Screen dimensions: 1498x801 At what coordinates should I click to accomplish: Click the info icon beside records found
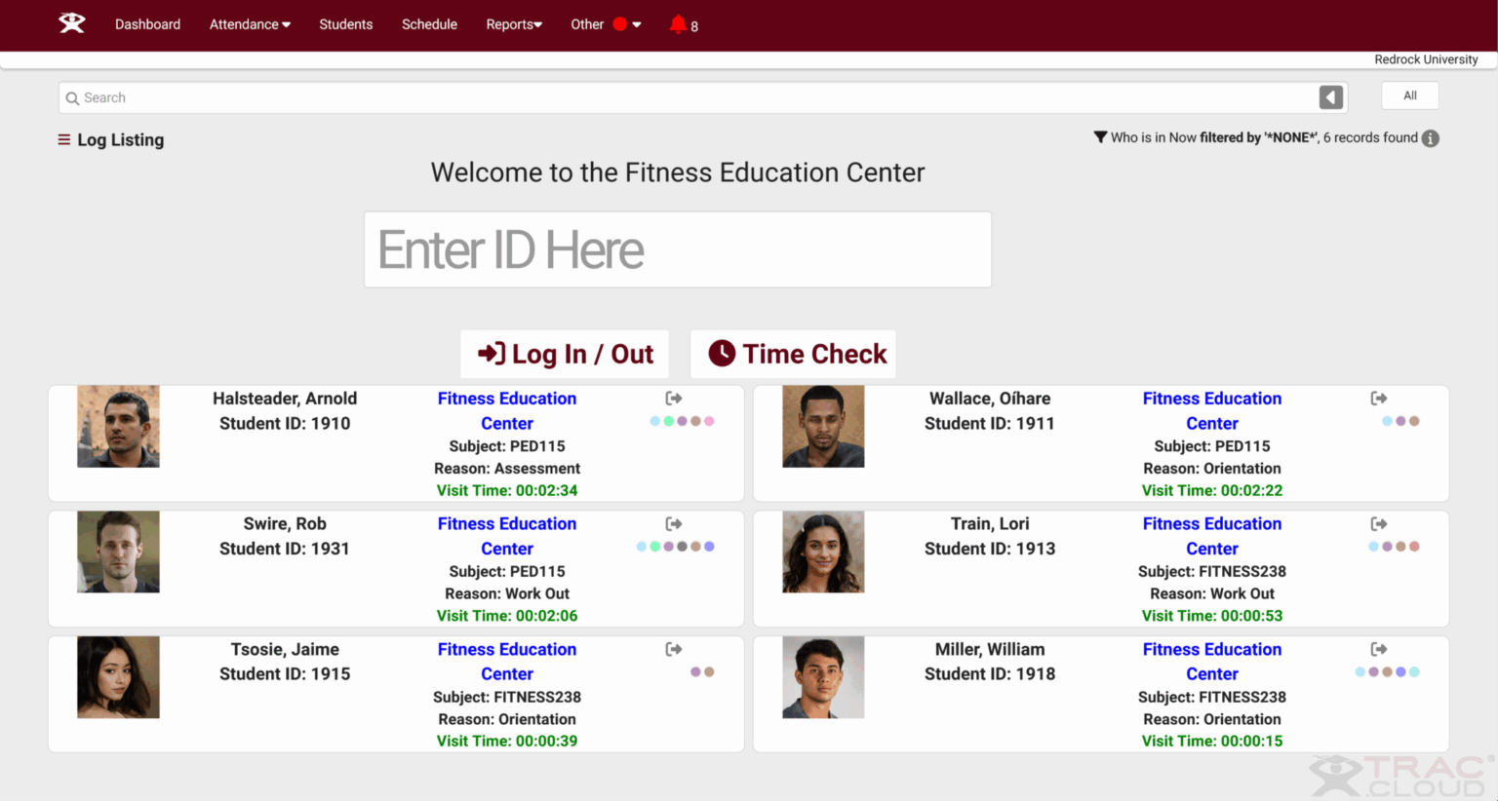pos(1431,138)
